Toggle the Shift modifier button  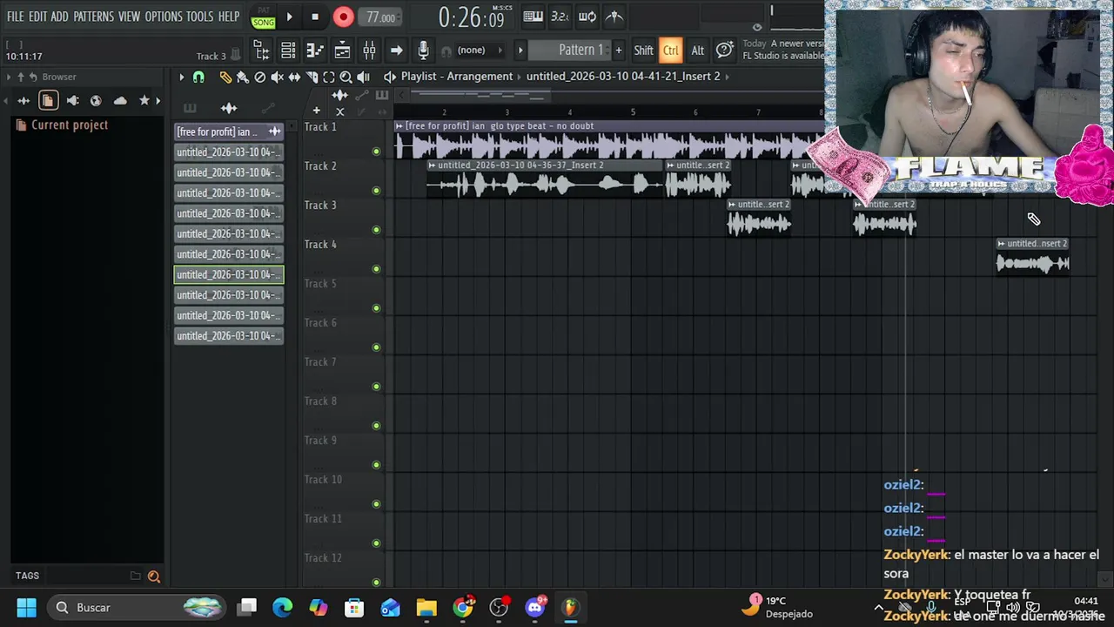tap(643, 51)
